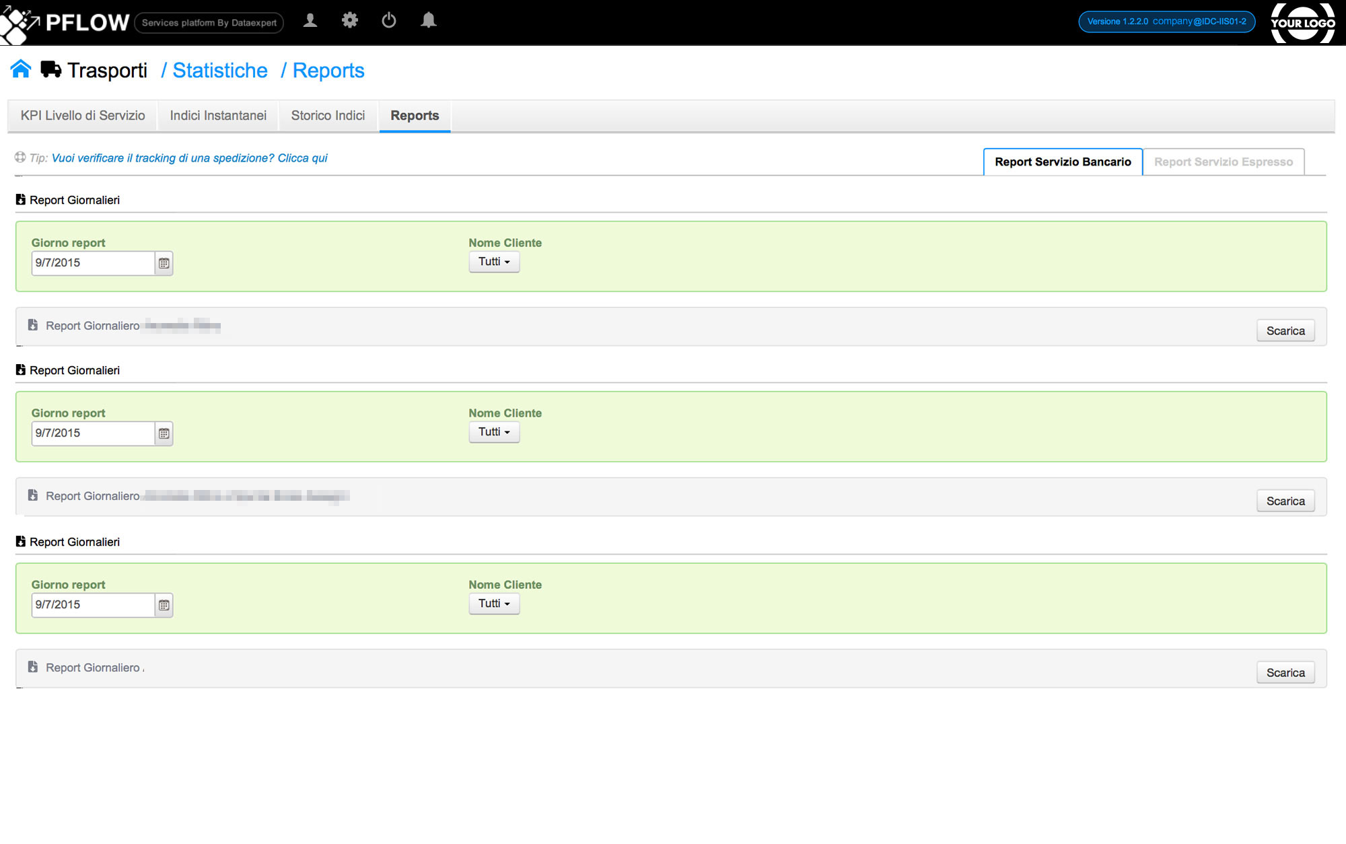
Task: Click the Trasporti truck icon
Action: (51, 69)
